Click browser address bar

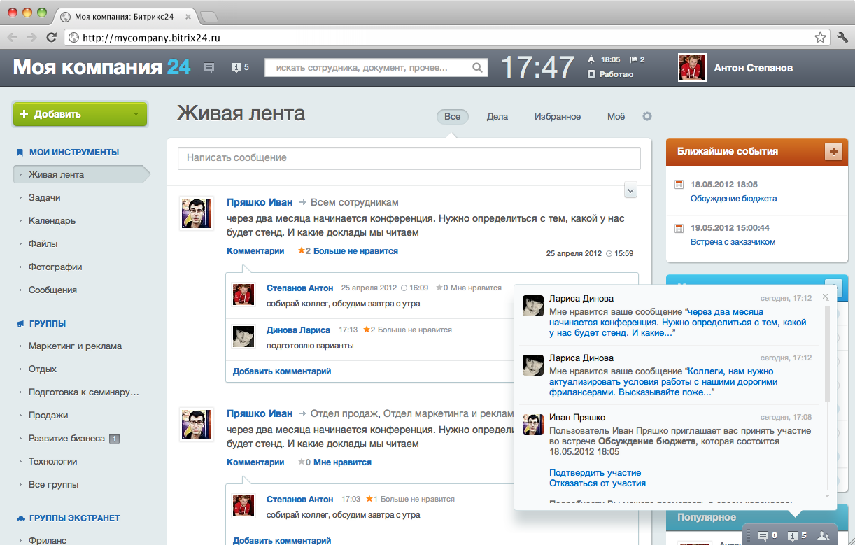(x=447, y=38)
